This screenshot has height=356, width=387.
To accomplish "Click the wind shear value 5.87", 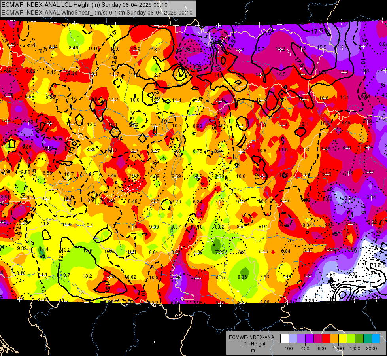I will click(x=308, y=250).
